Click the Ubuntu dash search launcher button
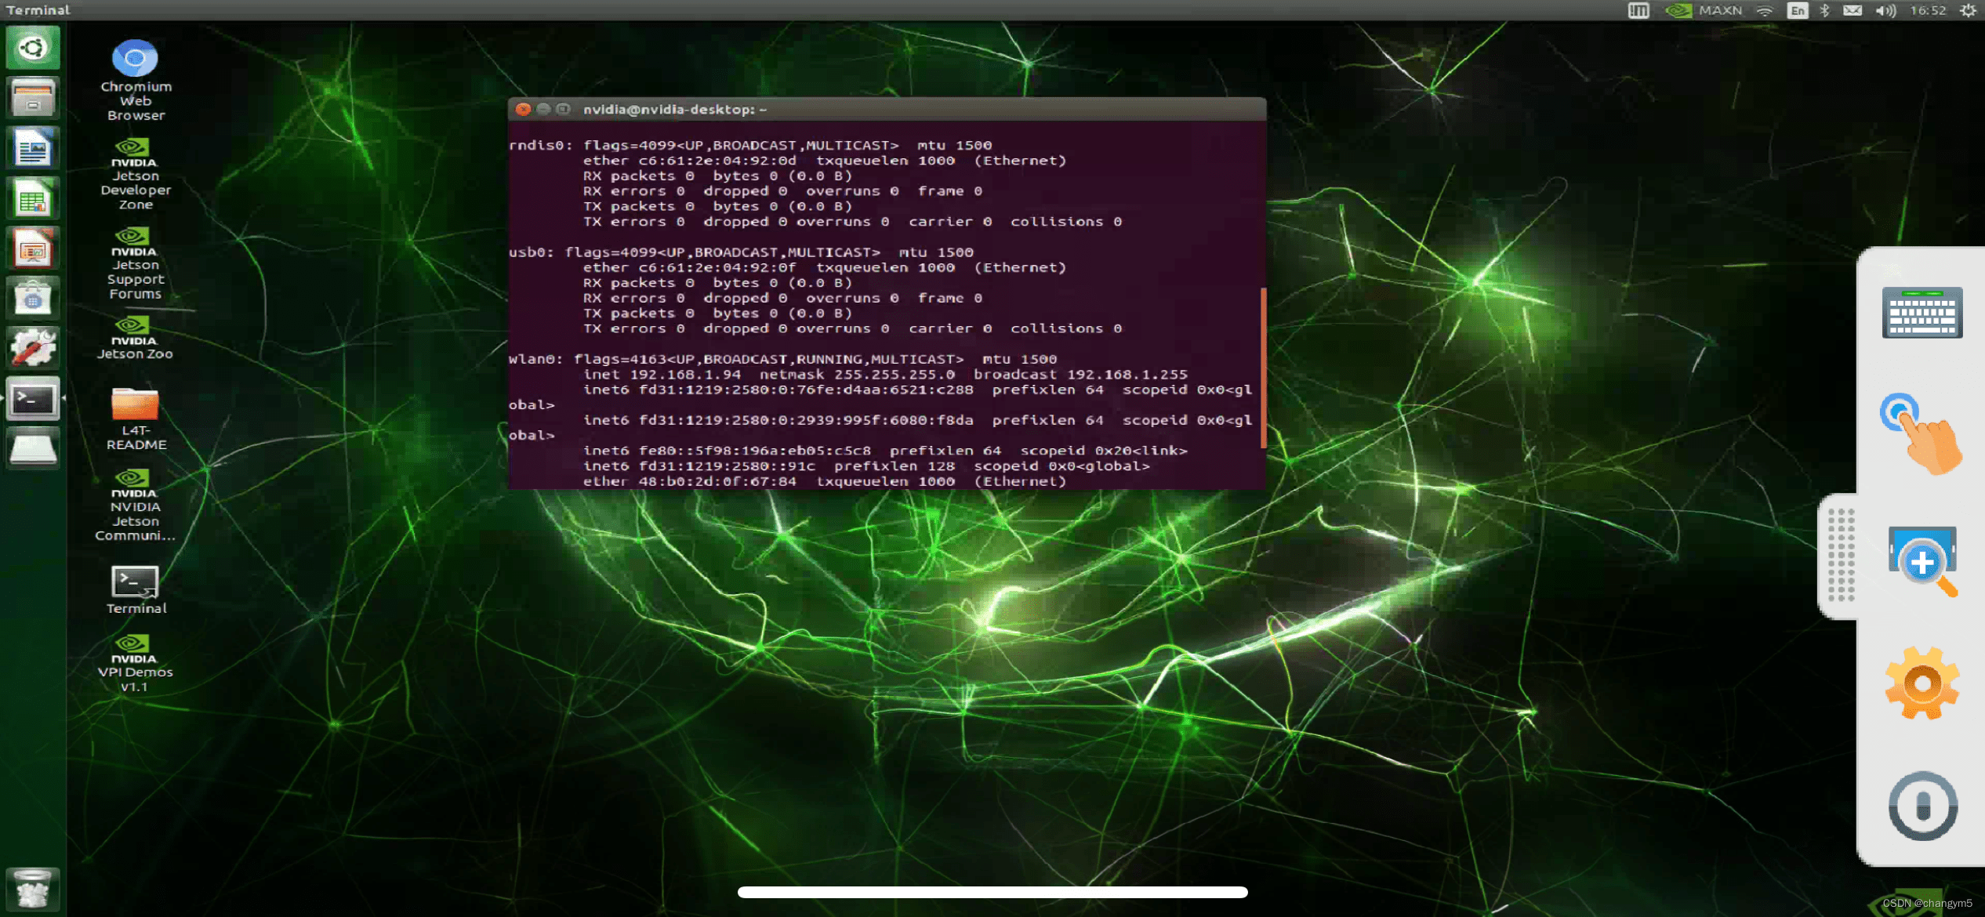Screen dimensions: 1985x917 click(x=32, y=48)
